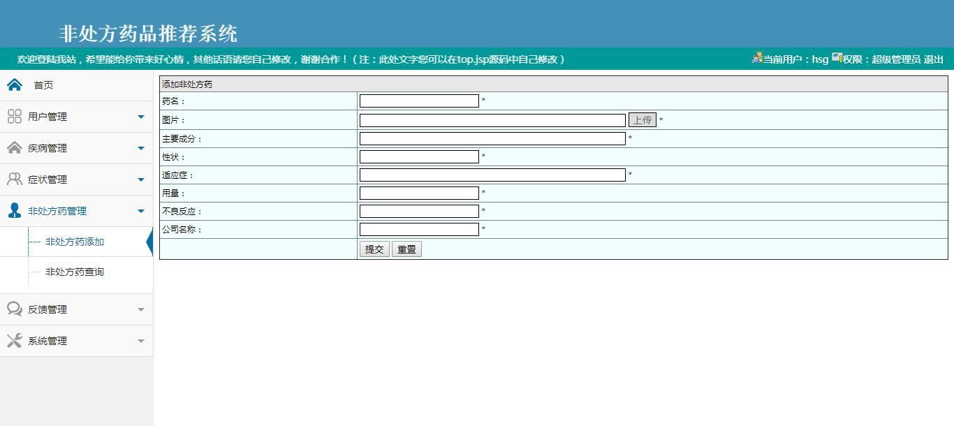Click the 用量： label
Viewport: 954px width, 426px height.
pyautogui.click(x=174, y=193)
